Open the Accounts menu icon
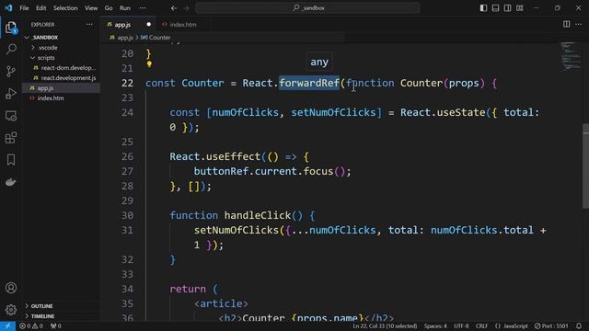The width and height of the screenshot is (589, 331). tap(11, 288)
